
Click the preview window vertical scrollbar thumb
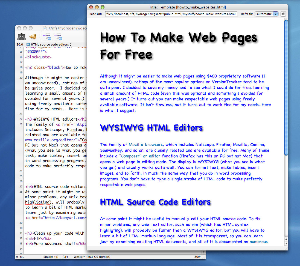coord(286,88)
